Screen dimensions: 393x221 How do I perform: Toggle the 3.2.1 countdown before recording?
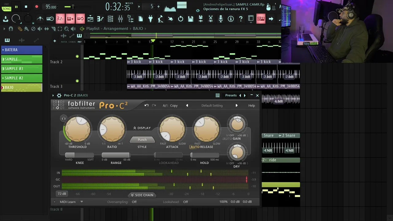(60, 19)
